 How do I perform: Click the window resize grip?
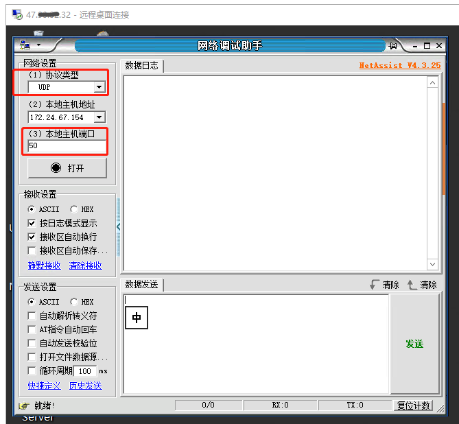(440, 408)
